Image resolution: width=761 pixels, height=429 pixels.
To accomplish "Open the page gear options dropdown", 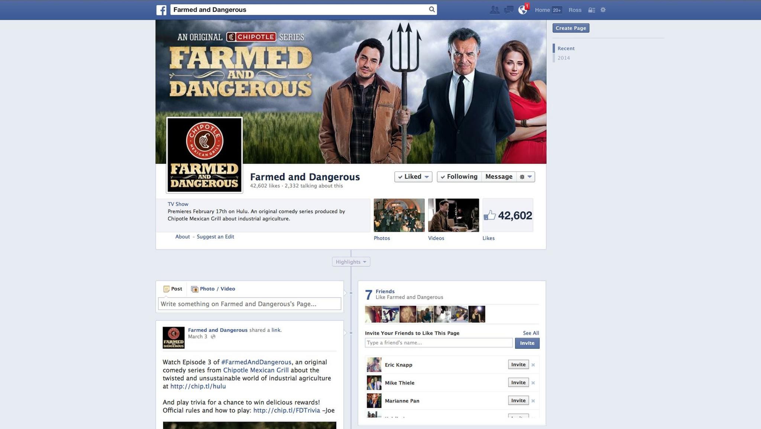I will (525, 177).
